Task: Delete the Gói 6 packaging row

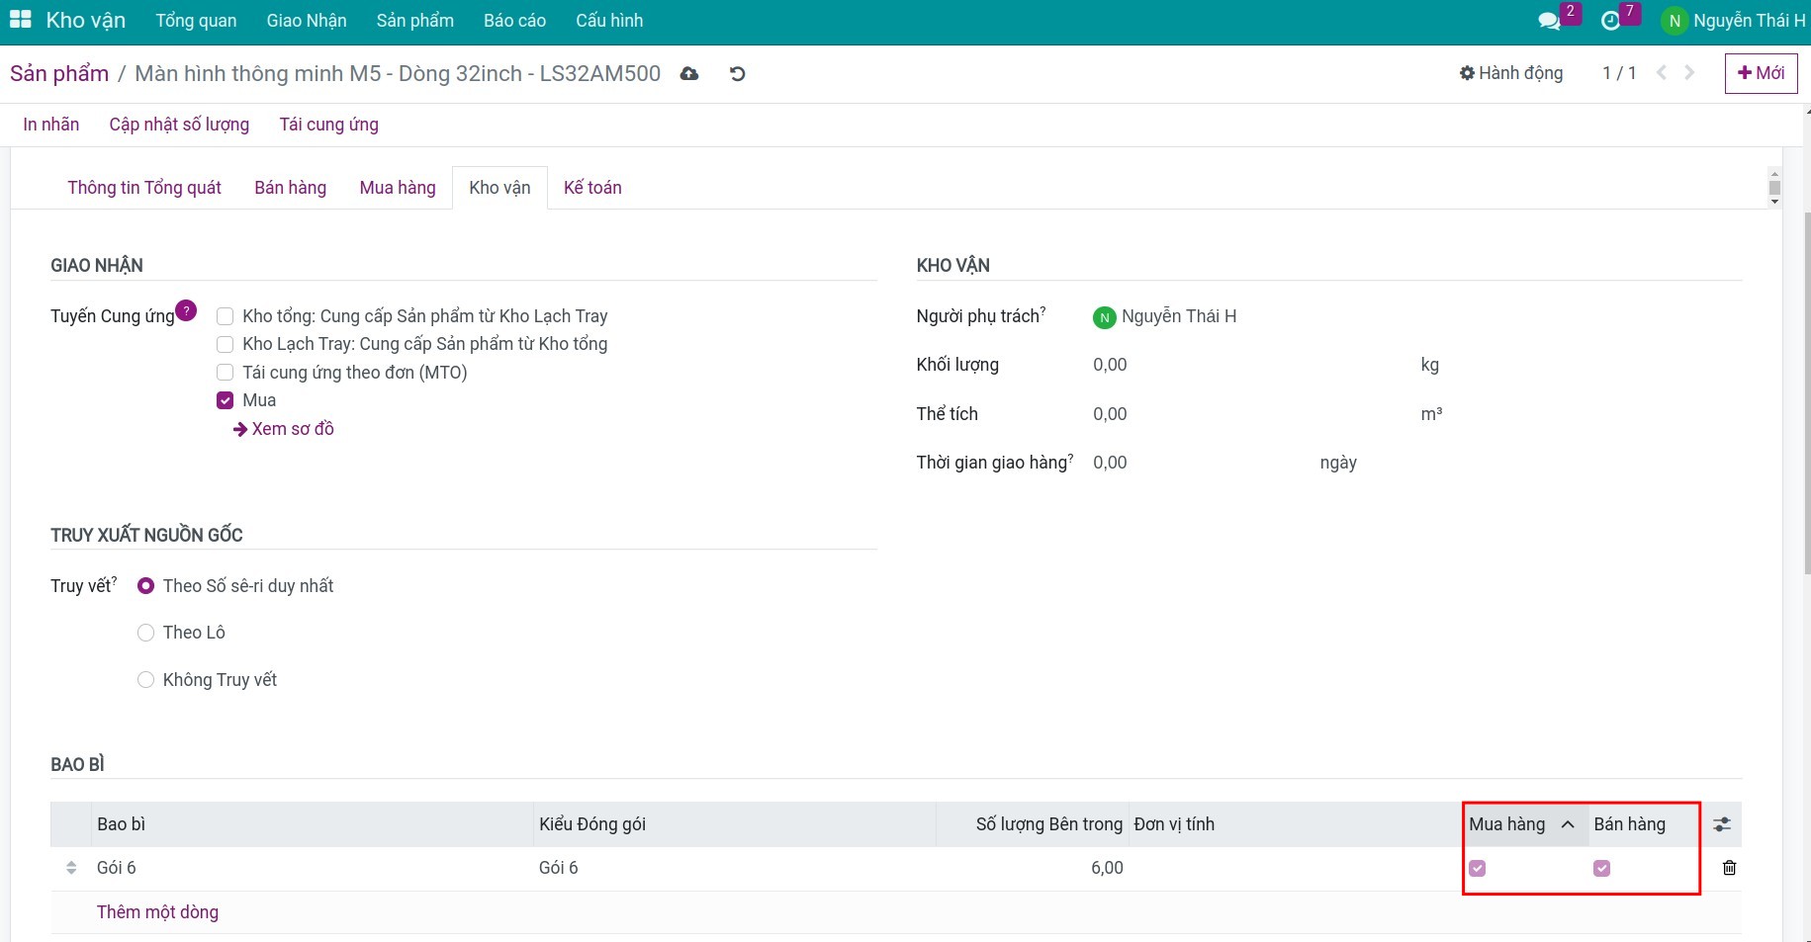Action: (1729, 868)
